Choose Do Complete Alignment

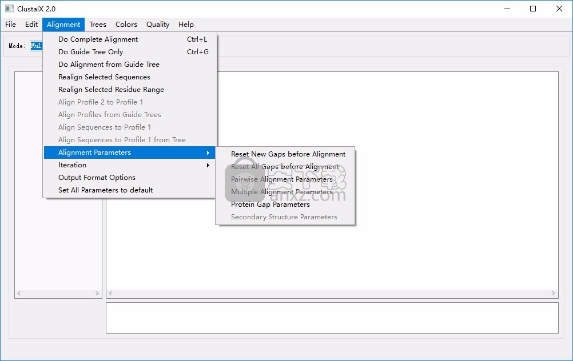(x=130, y=39)
